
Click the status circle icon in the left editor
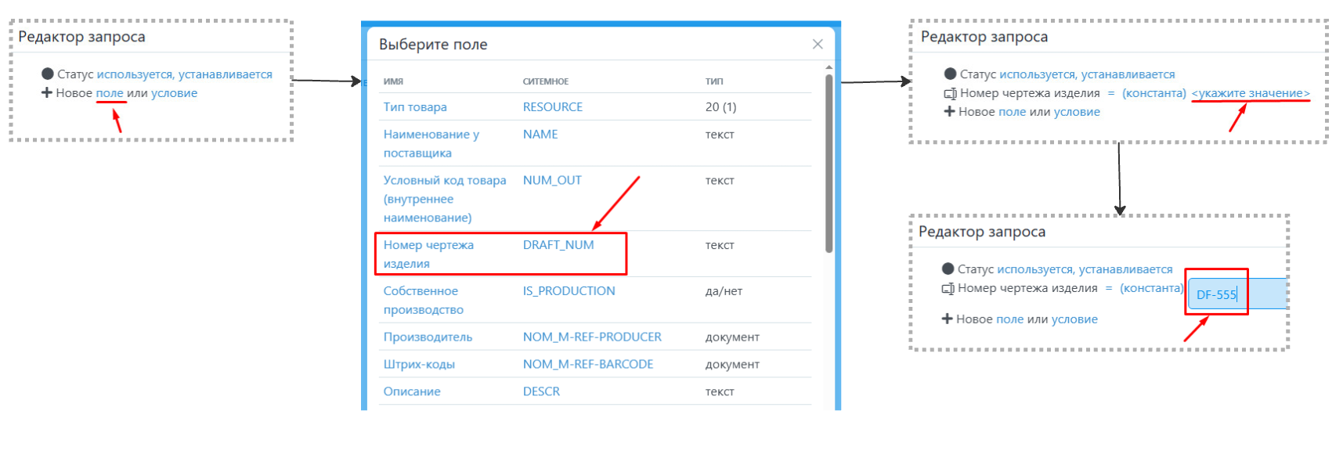(x=48, y=74)
